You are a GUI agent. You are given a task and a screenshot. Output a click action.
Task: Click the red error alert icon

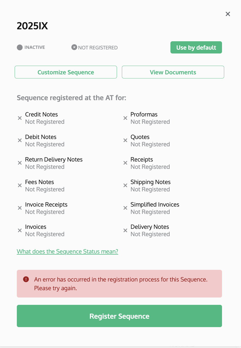[x=26, y=279]
